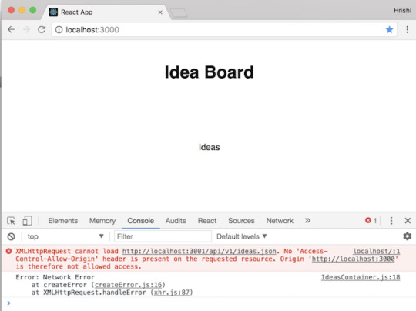Open the top context dropdown
The height and width of the screenshot is (311, 416).
65,236
